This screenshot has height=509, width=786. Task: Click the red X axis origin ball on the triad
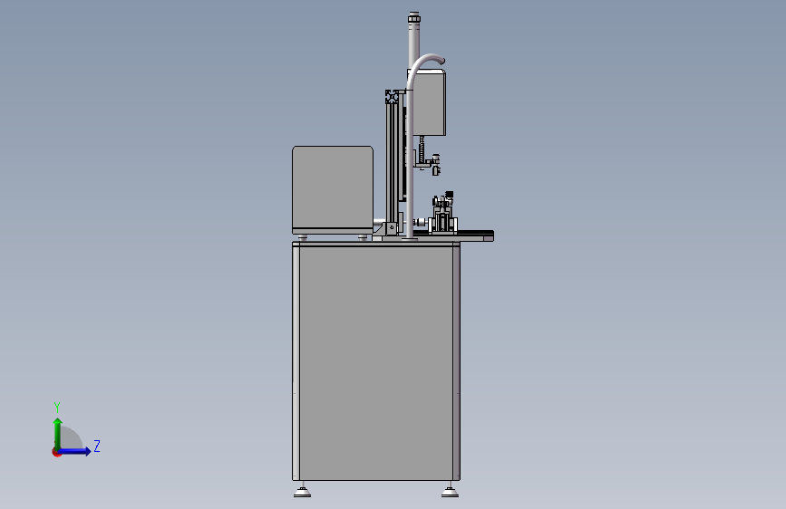click(x=56, y=452)
